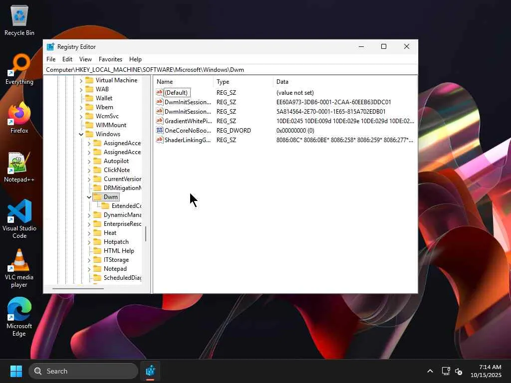511x383 pixels.
Task: Collapse the Windows tree node
Action: [x=81, y=134]
